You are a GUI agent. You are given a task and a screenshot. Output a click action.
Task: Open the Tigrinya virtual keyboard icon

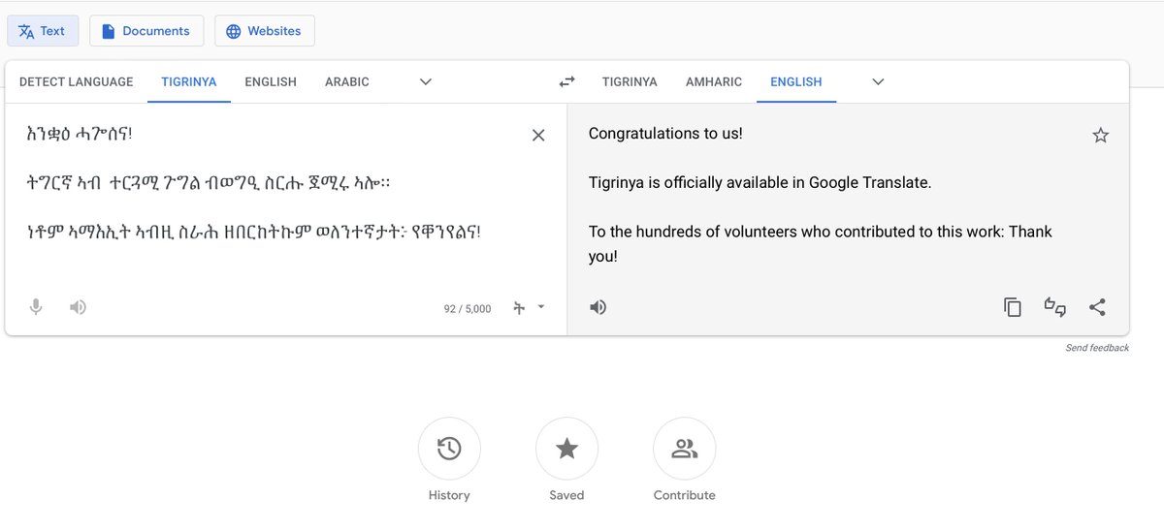click(519, 308)
